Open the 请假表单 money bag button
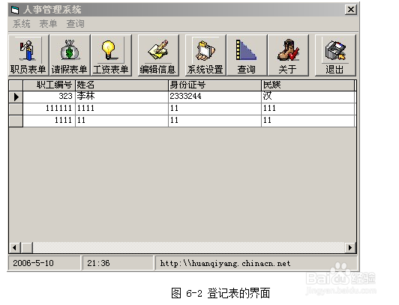The image size is (399, 305). (x=70, y=55)
